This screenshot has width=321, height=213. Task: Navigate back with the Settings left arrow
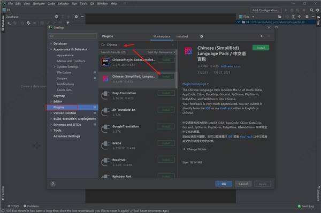coord(262,36)
